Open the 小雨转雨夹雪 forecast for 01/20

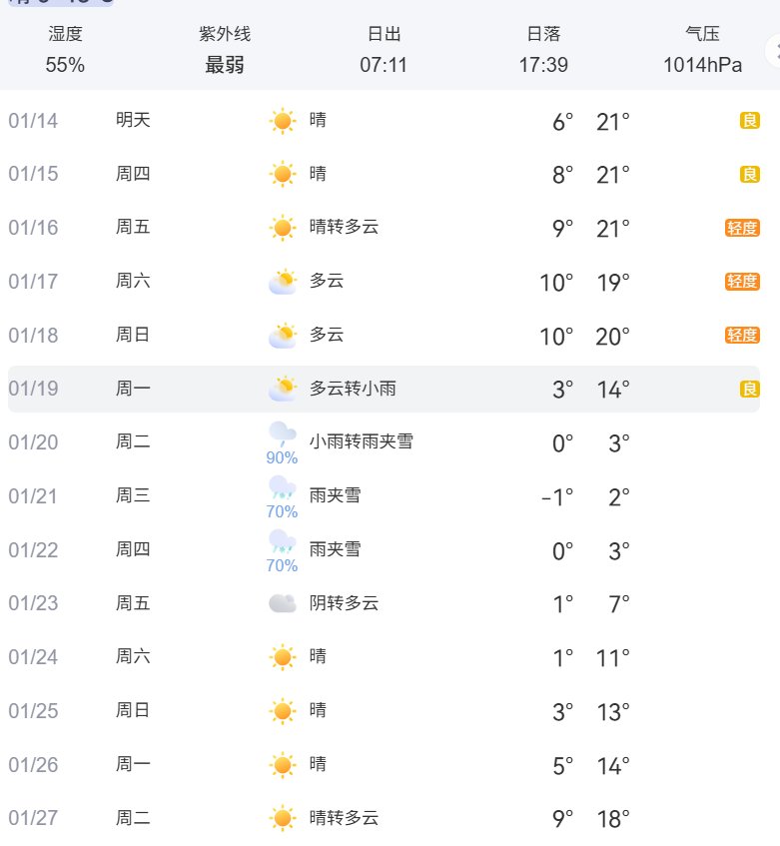pos(361,441)
